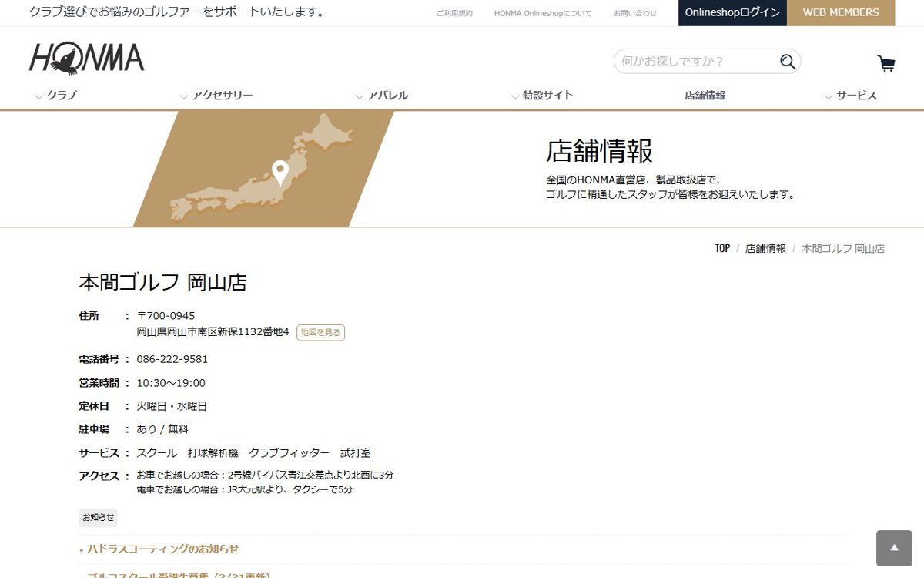Open the shopping cart icon

(x=886, y=63)
